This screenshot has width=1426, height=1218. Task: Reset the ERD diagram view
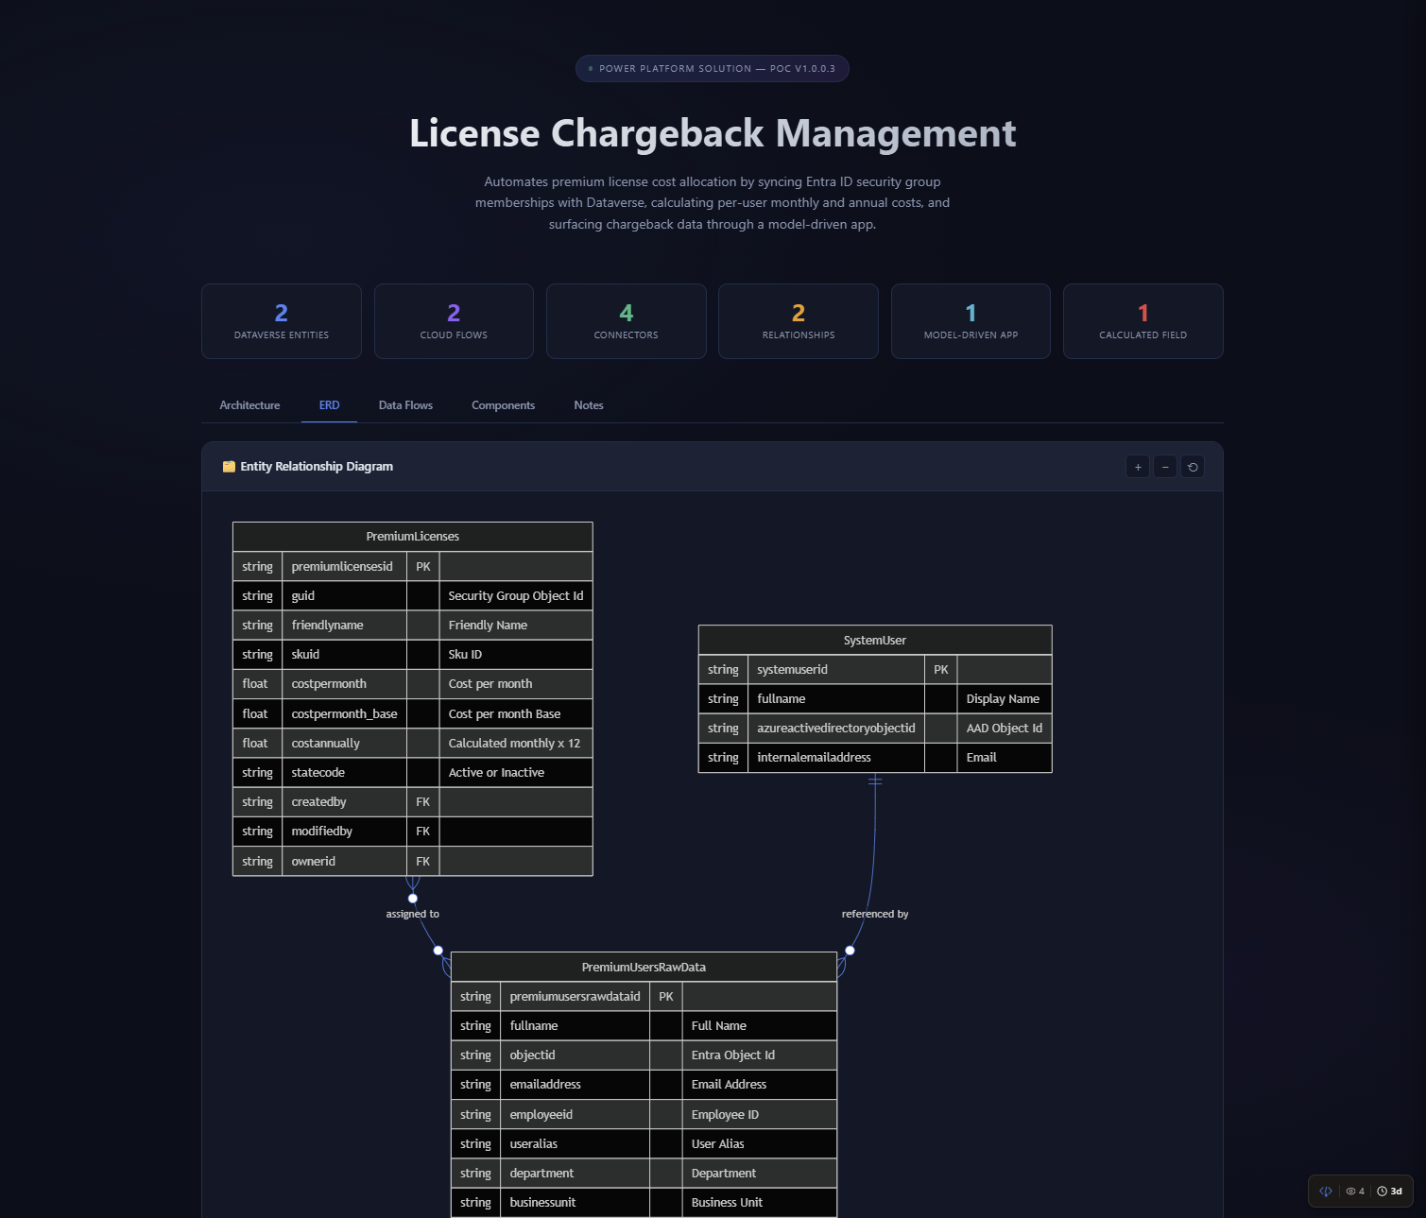point(1192,466)
